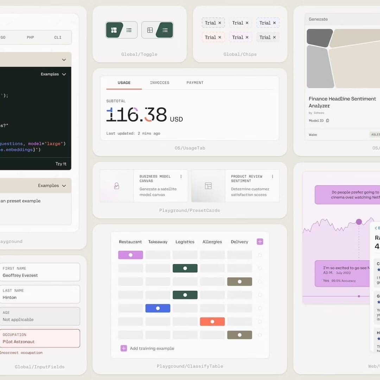The height and width of the screenshot is (380, 380).
Task: Expand the chevron in the beige header bar
Action: point(64,60)
